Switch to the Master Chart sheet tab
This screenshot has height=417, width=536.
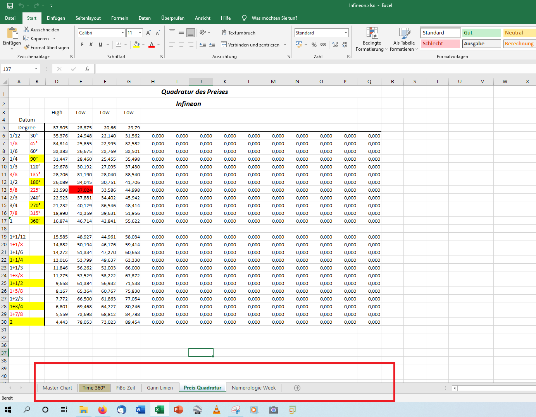coord(57,388)
